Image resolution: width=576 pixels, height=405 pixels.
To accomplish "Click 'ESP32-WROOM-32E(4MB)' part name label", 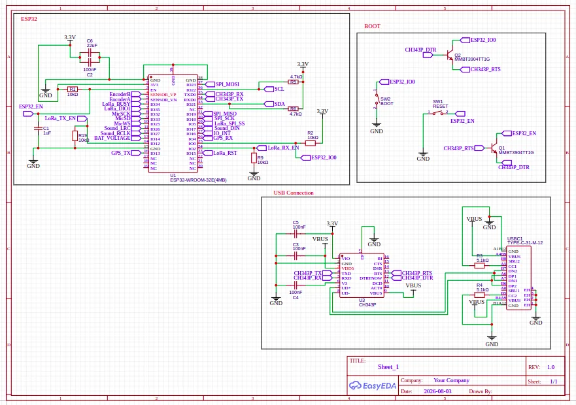I will pos(198,180).
